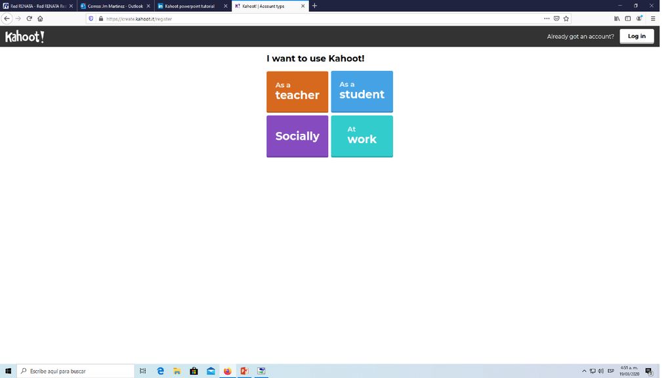Image resolution: width=672 pixels, height=378 pixels.
Task: Click the ESP language indicator
Action: point(611,371)
